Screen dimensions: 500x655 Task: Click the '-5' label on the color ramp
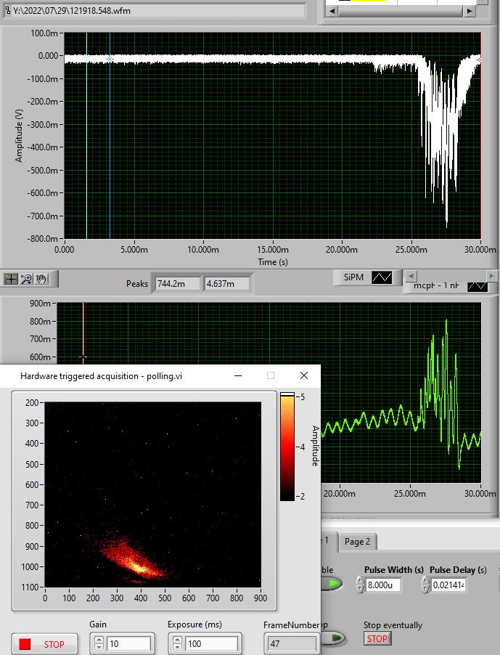300,396
